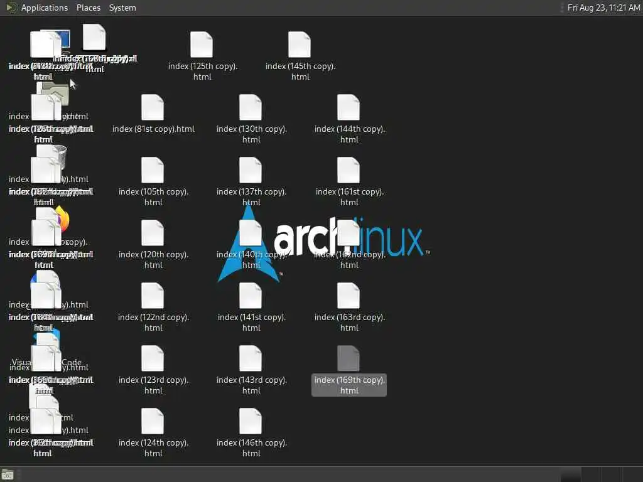This screenshot has height=482, width=643.
Task: Select index (141st copy).html file icon
Action: pos(251,296)
